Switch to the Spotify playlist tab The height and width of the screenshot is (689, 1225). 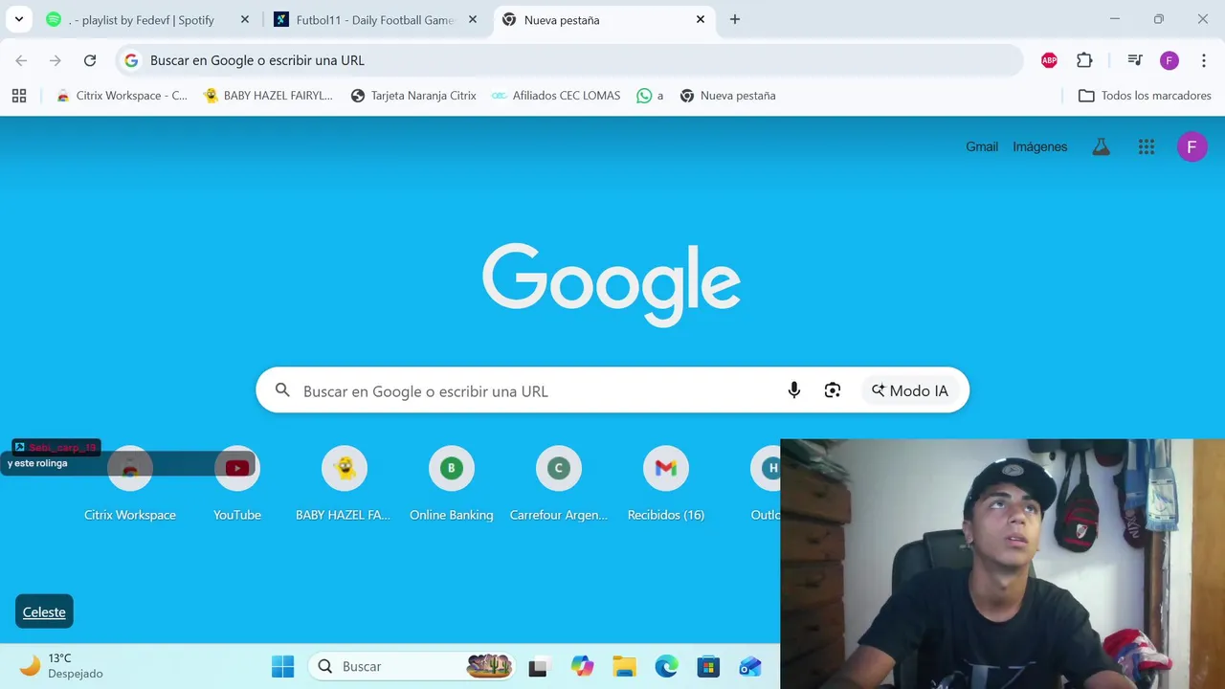point(148,19)
